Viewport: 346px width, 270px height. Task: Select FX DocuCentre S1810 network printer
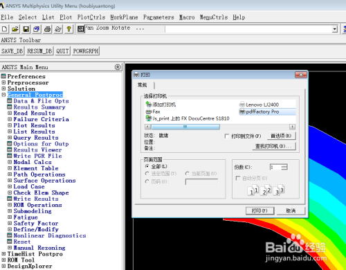coord(188,118)
